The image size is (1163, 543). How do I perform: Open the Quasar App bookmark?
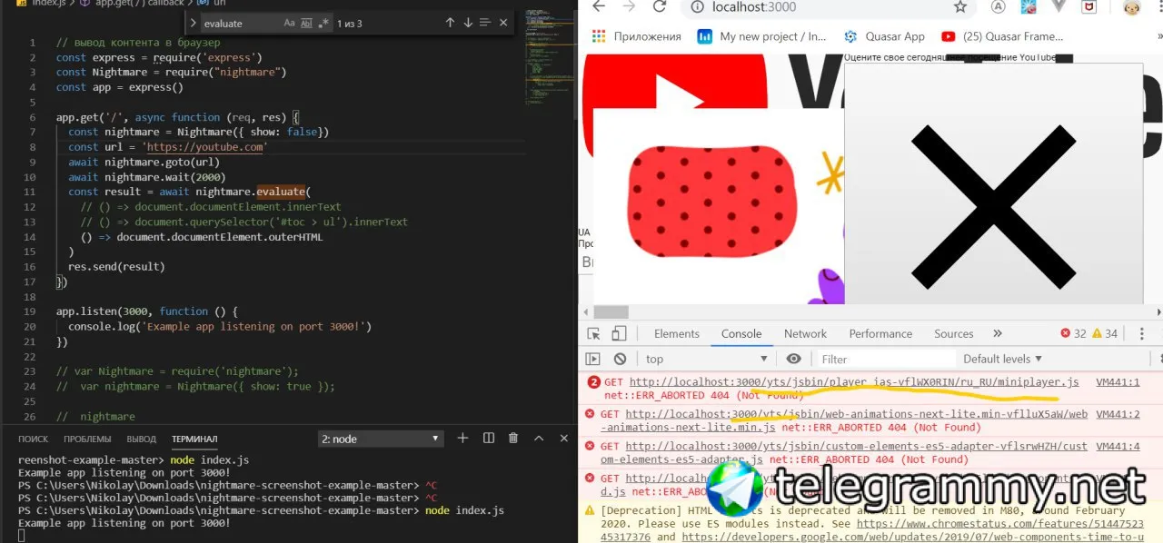pos(884,36)
